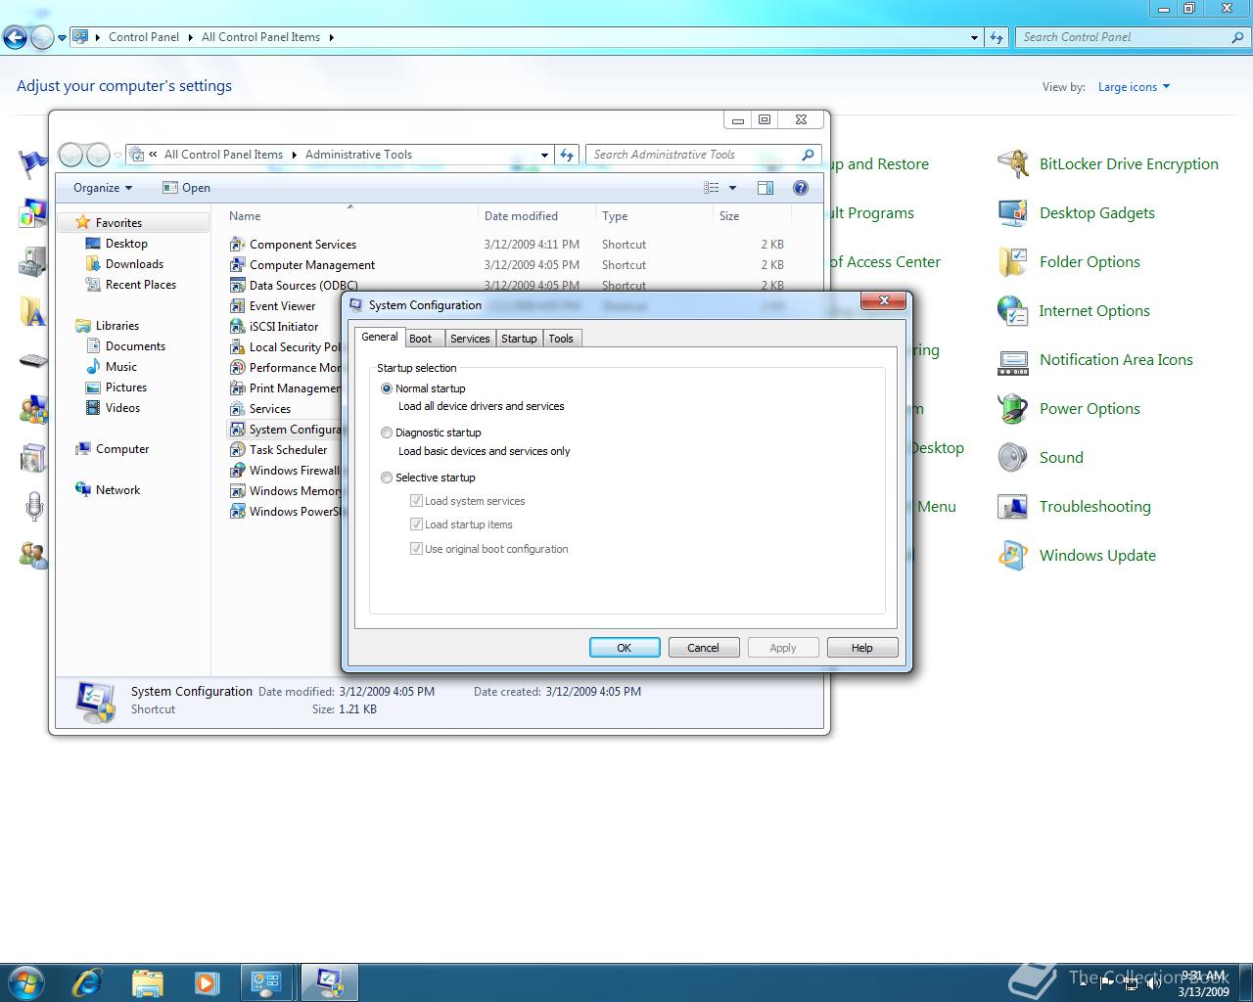Click OK in System Configuration
The image size is (1253, 1002).
click(625, 648)
